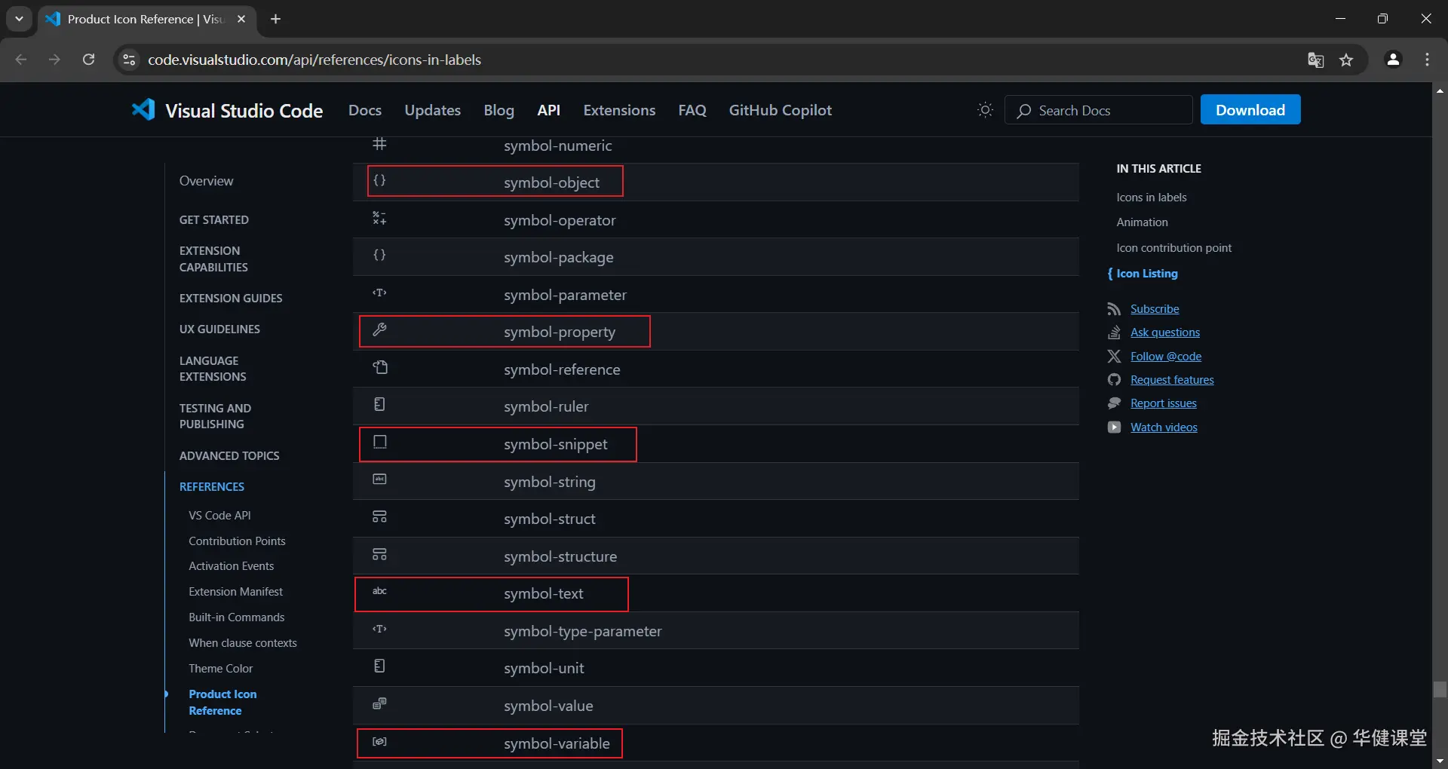Click the symbol-operator icon

click(379, 219)
